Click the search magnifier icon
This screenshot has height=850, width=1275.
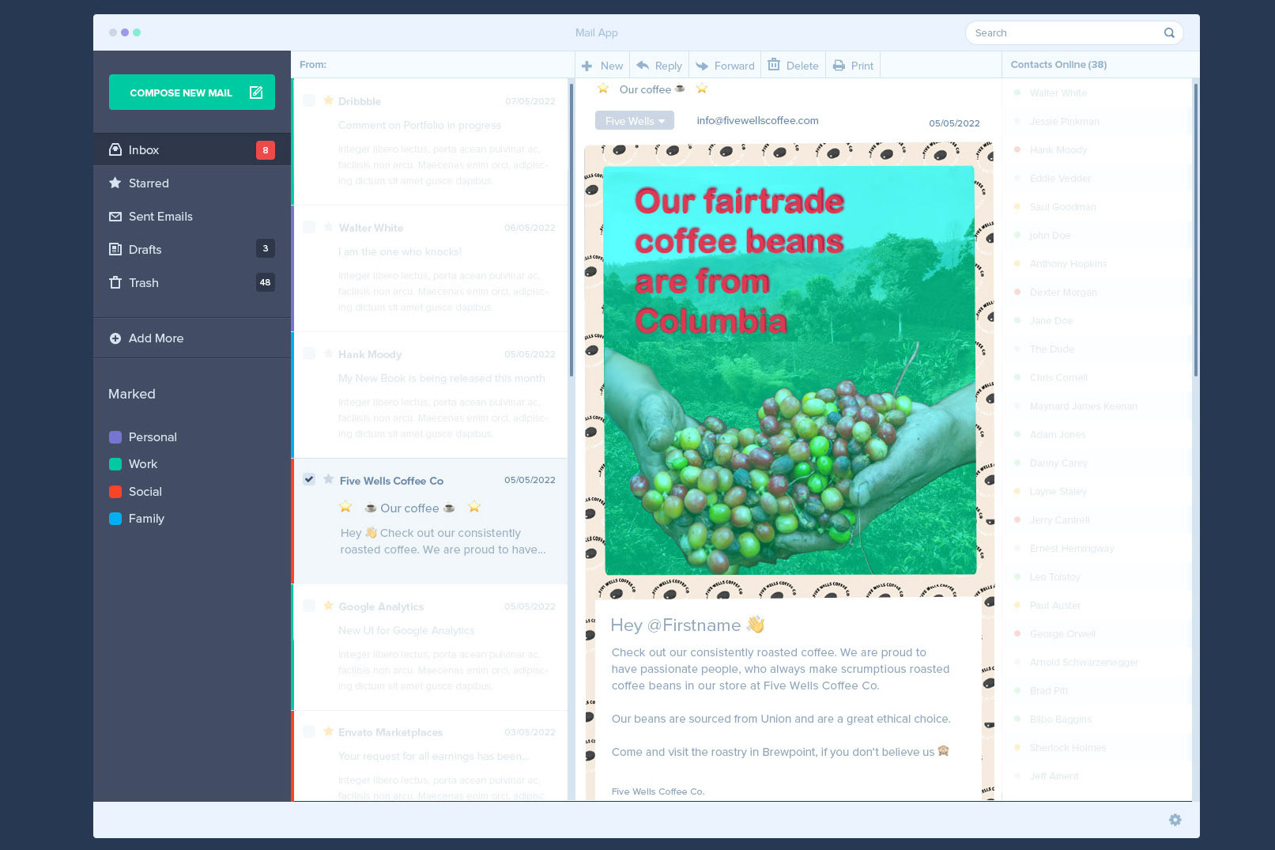click(x=1169, y=32)
